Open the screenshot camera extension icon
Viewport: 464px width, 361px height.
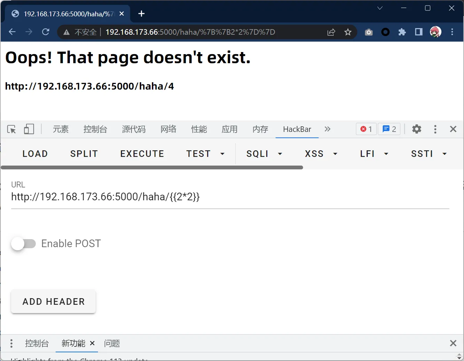pos(369,32)
